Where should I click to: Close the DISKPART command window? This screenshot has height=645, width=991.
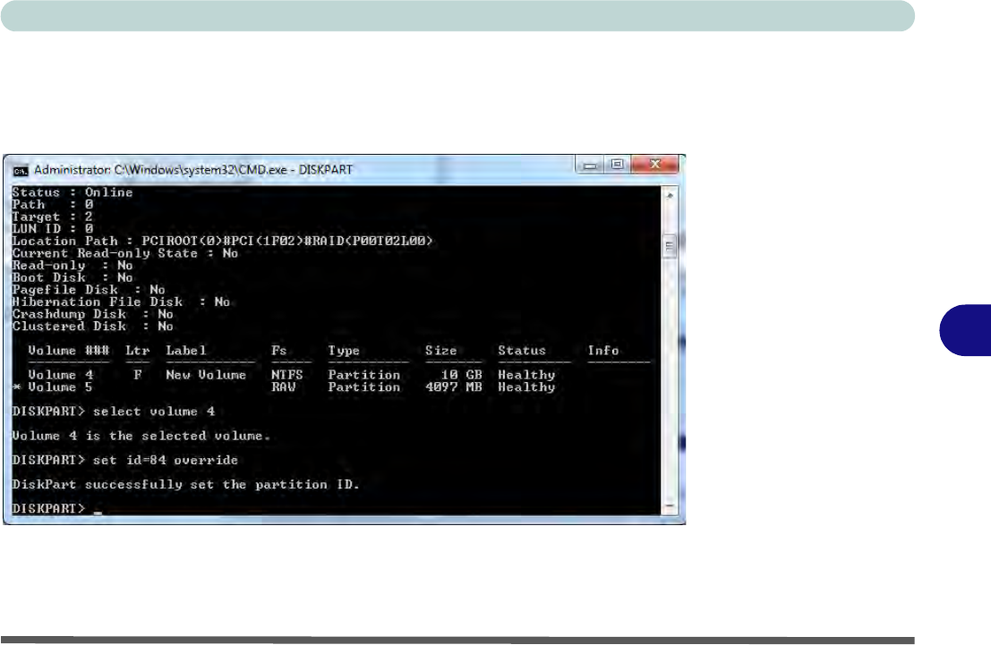pyautogui.click(x=654, y=165)
